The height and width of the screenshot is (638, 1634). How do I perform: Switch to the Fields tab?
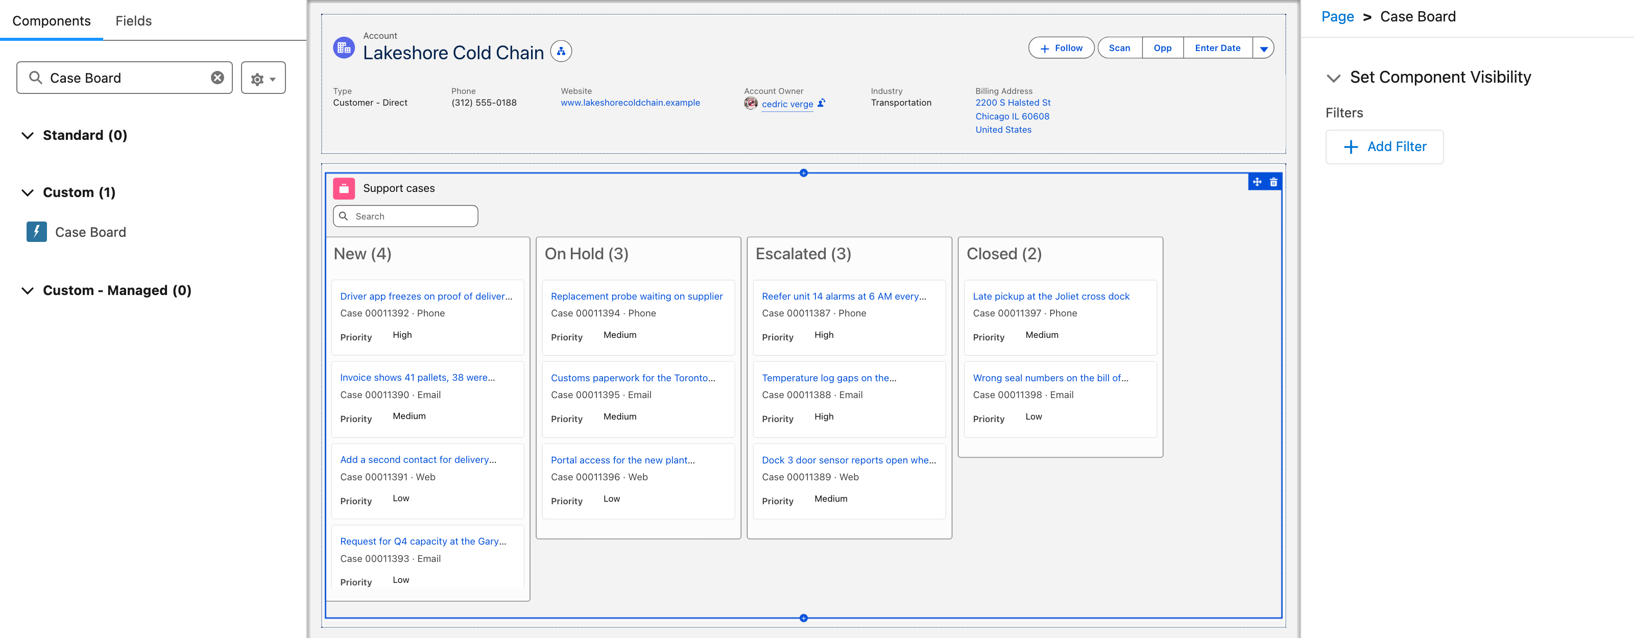coord(133,21)
